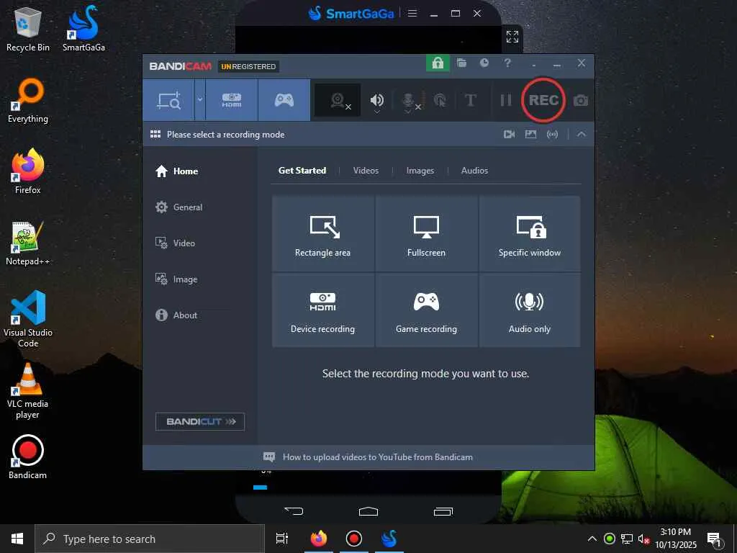737x553 pixels.
Task: Switch to Get Started tab
Action: coord(302,171)
